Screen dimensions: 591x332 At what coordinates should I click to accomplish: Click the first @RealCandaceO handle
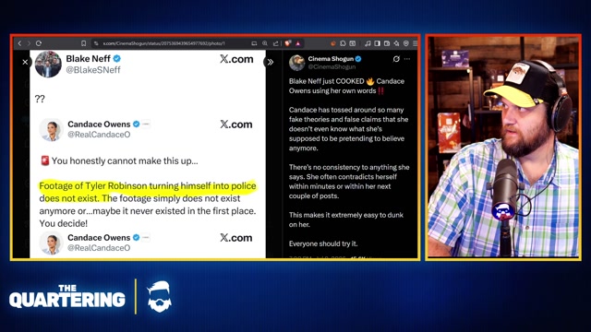(x=99, y=135)
